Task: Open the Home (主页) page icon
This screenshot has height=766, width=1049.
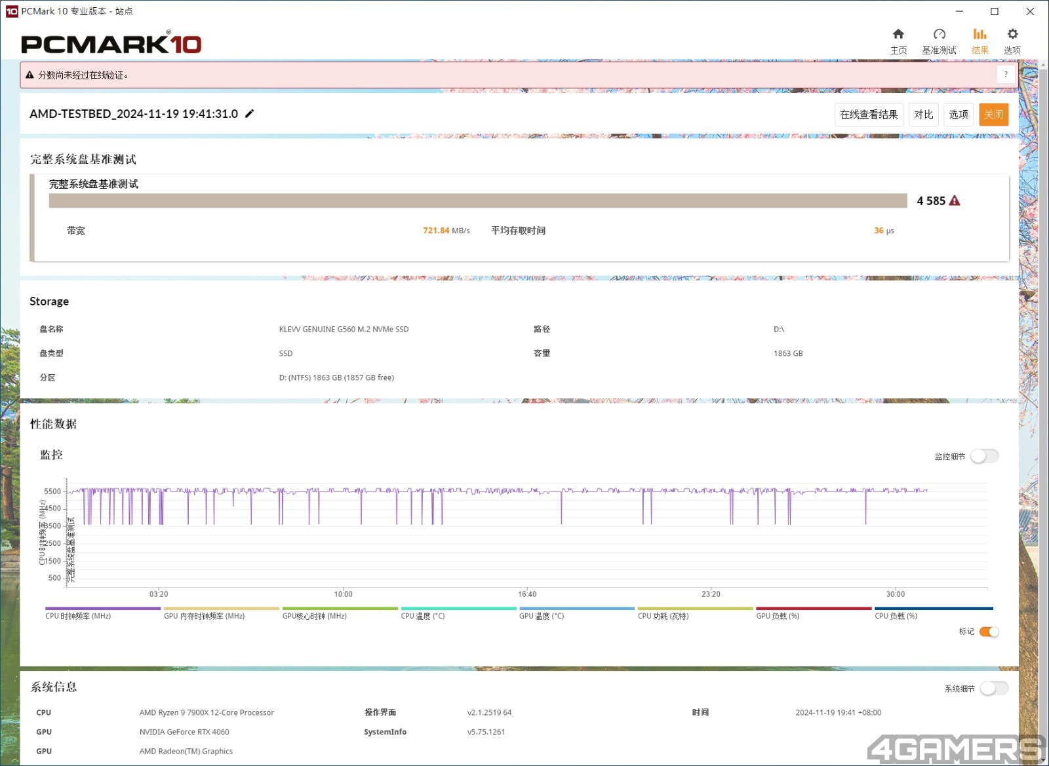Action: pyautogui.click(x=898, y=34)
